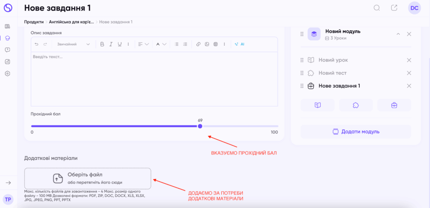Click drag handle of Новий модуль
Image resolution: width=430 pixels, height=208 pixels.
pyautogui.click(x=302, y=34)
